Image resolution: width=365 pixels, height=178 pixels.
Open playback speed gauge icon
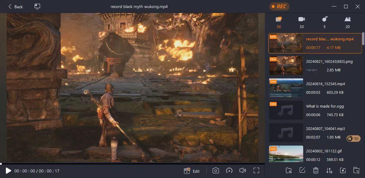coord(229,171)
